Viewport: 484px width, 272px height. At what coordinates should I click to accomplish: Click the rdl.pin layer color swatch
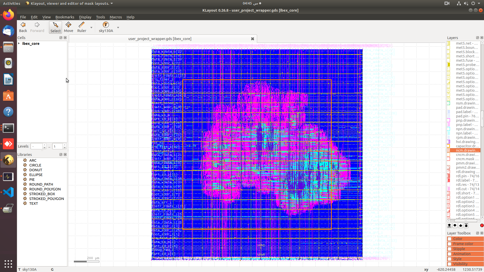coord(449,176)
